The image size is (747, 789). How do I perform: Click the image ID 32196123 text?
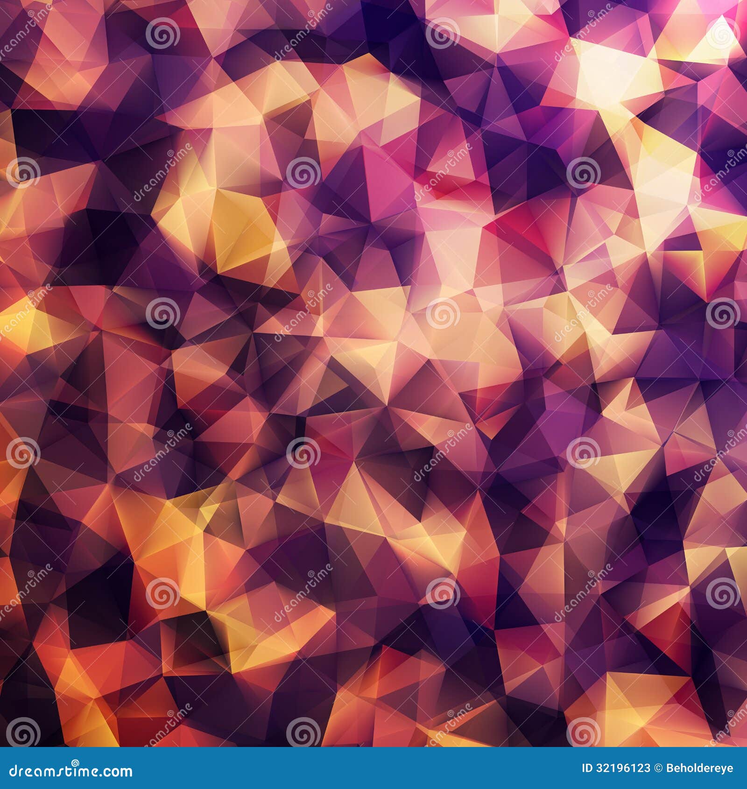coord(616,768)
